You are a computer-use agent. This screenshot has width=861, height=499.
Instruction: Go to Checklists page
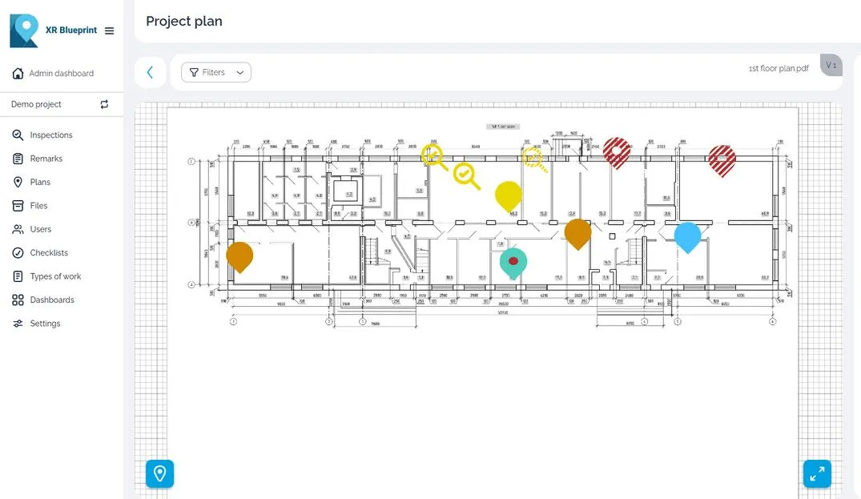pyautogui.click(x=49, y=253)
